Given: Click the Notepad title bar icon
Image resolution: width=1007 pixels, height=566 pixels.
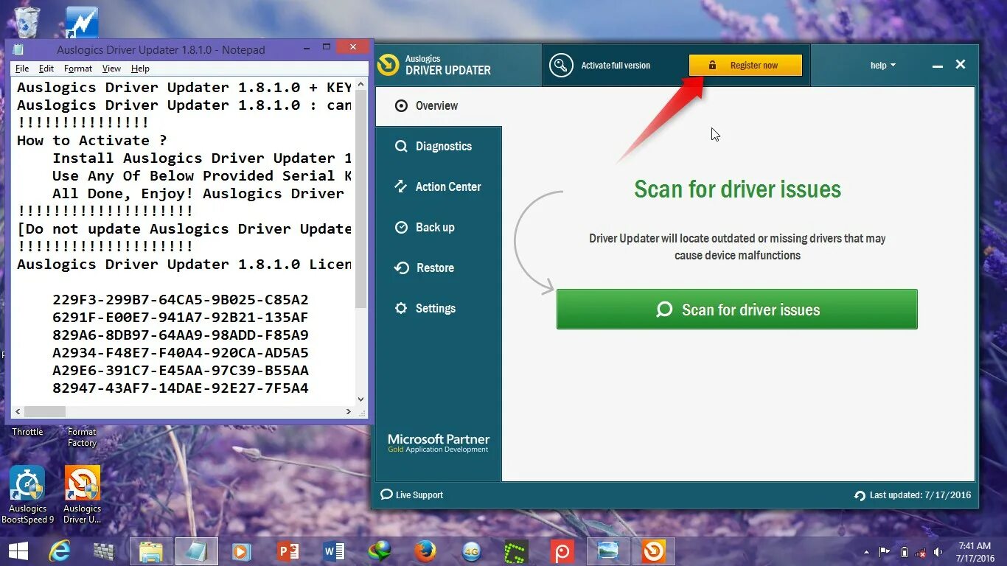Looking at the screenshot, I should click(x=18, y=49).
